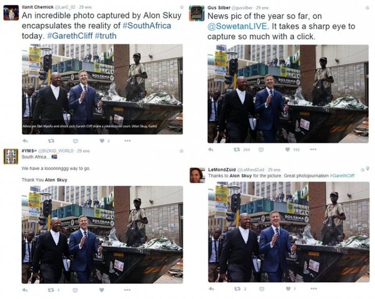The width and height of the screenshot is (375, 299).
Task: Retweet the BIZKID_WORLD tweet
Action: click(51, 290)
